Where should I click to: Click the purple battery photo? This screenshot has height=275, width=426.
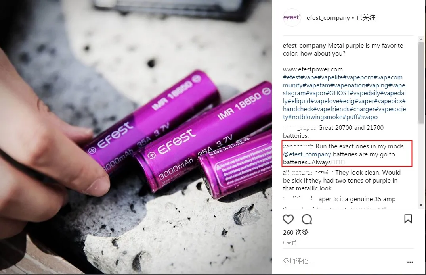pyautogui.click(x=136, y=137)
